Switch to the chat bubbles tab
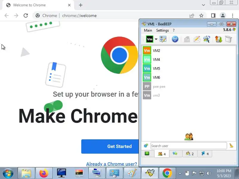 pos(175,154)
